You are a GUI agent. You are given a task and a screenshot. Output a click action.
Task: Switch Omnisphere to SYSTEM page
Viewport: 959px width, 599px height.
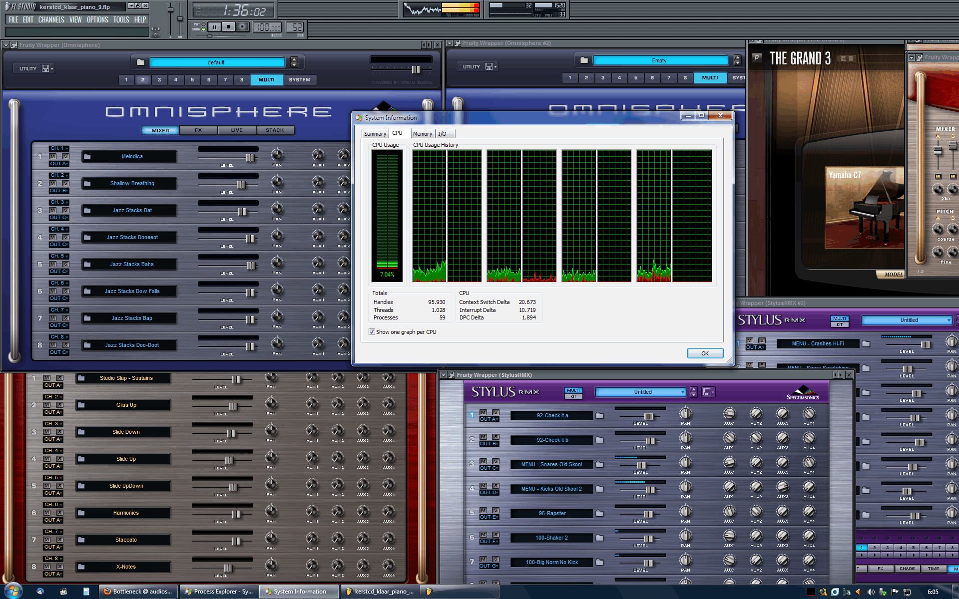299,80
